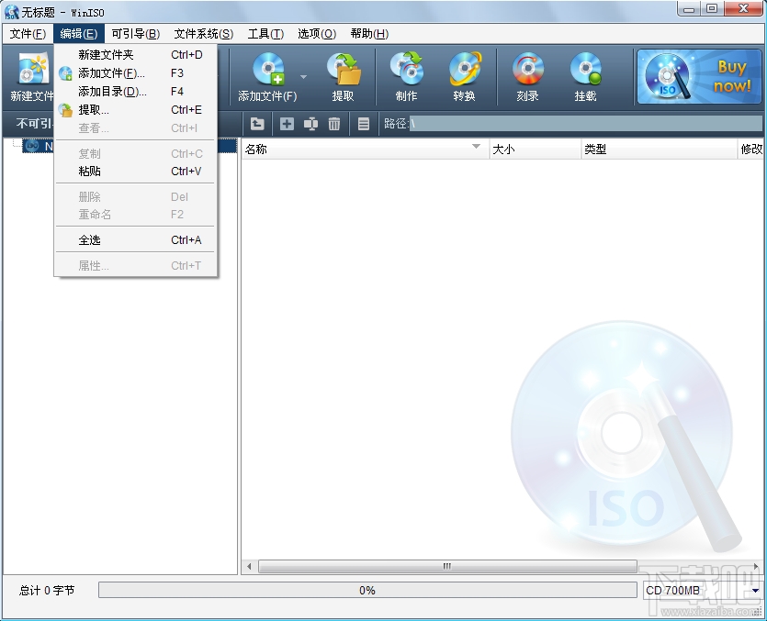Minimize the WinISO window
Screen dimensions: 767x621
tap(689, 8)
